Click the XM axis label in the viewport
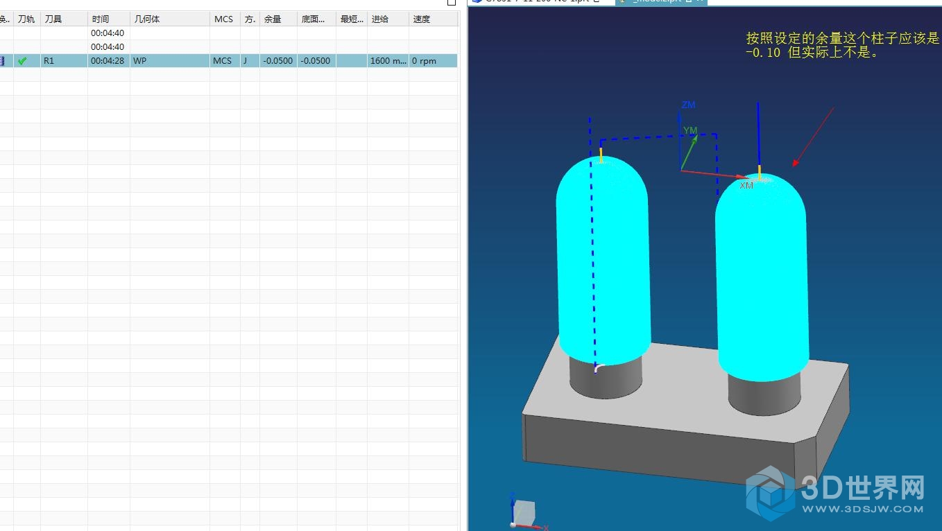The image size is (942, 531). coord(746,185)
